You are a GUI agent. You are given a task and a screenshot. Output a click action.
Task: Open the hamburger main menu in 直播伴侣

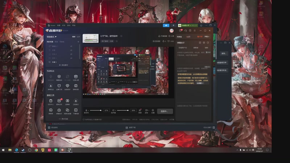195,30
